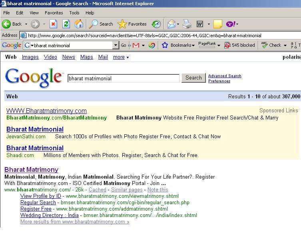Open the Cached link

(x=97, y=189)
